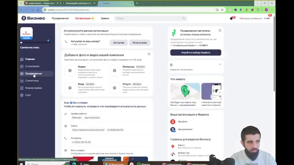The image size is (294, 165).
Task: Click the Не актуален button
Action: coord(140,43)
